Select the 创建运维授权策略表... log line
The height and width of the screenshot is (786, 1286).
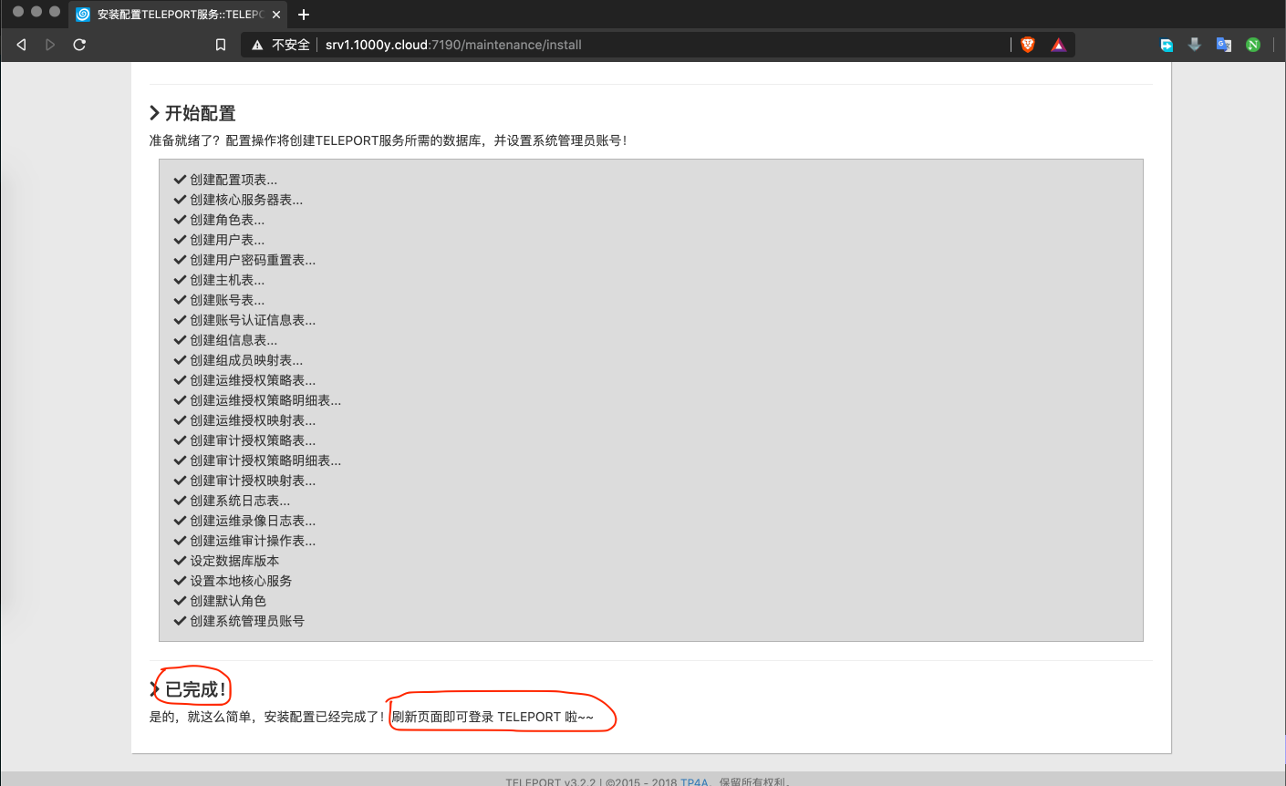click(x=244, y=380)
